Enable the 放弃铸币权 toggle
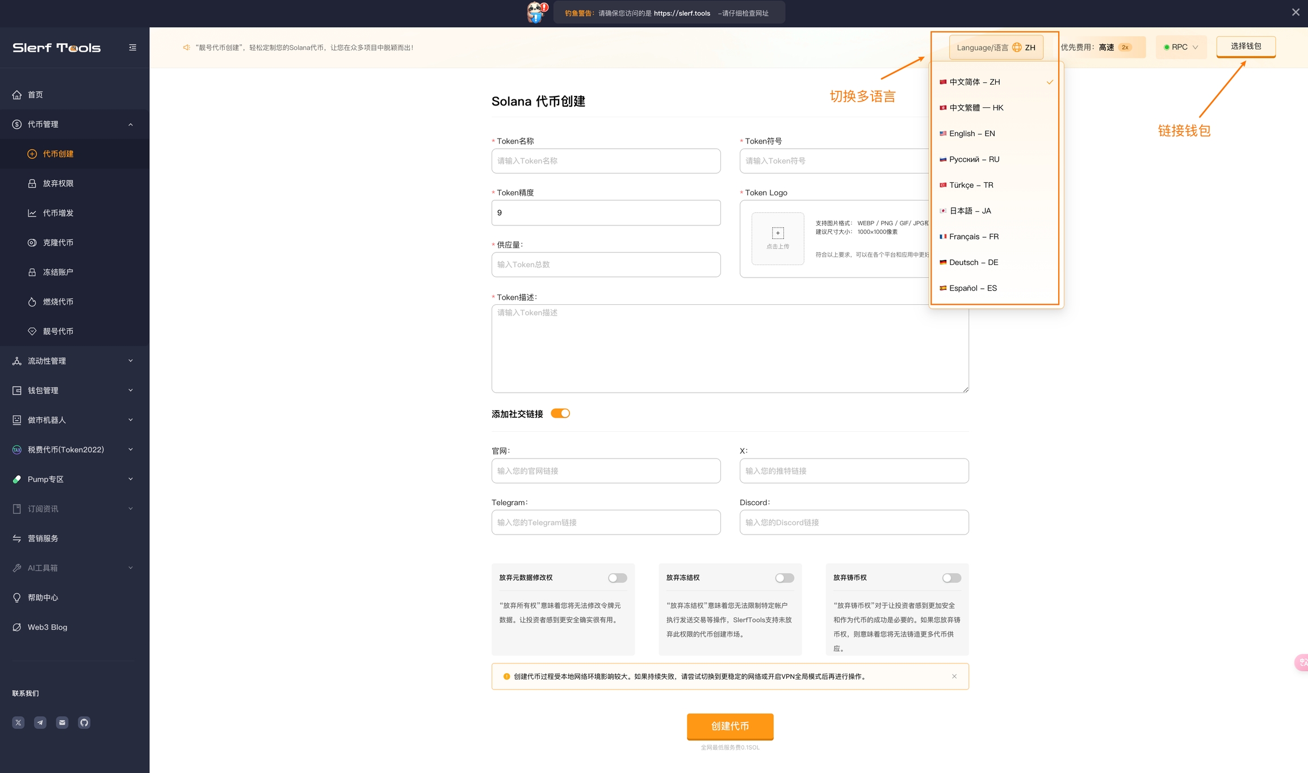The width and height of the screenshot is (1308, 773). point(951,578)
